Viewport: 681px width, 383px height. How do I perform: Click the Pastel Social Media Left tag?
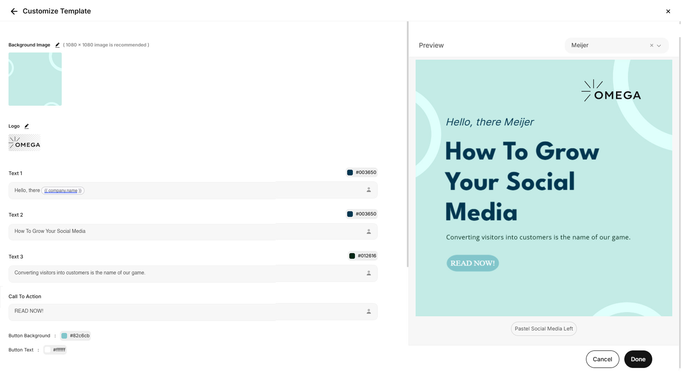click(543, 329)
